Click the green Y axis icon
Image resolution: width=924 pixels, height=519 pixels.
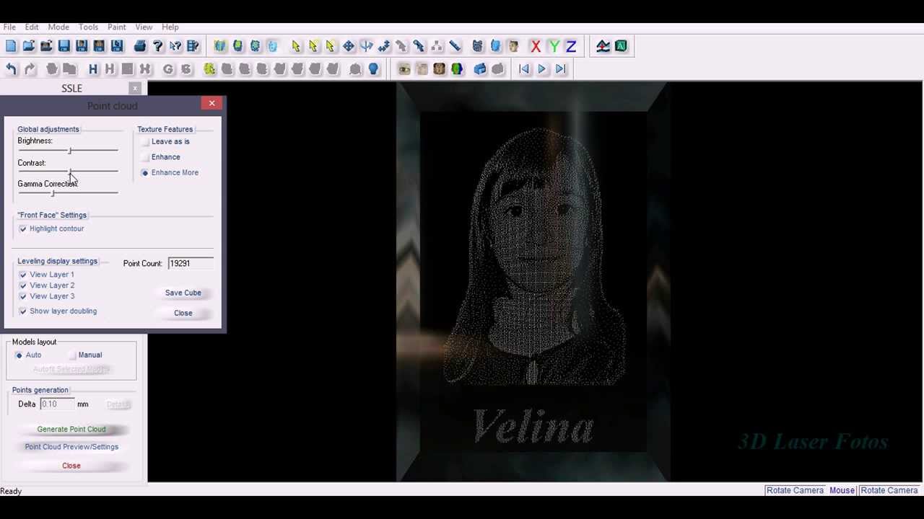pos(554,46)
